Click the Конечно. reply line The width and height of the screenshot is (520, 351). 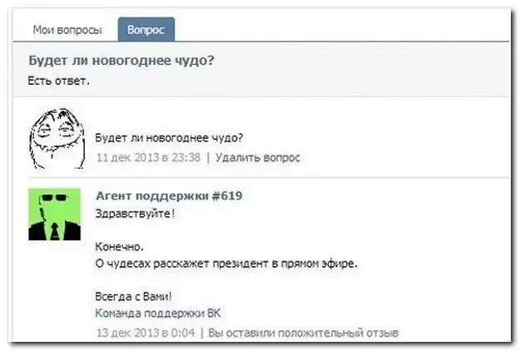120,248
